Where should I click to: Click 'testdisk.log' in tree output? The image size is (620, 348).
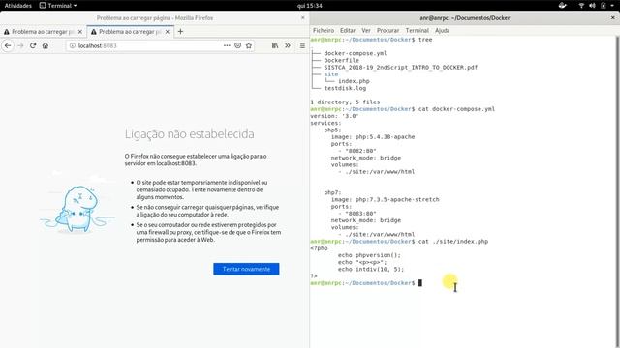(x=345, y=88)
